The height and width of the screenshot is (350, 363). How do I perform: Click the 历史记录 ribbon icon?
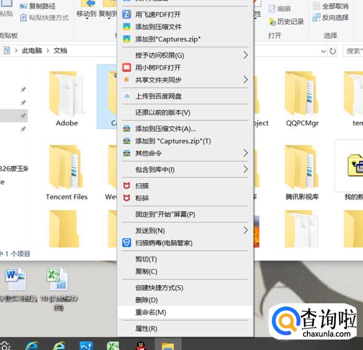(x=272, y=22)
